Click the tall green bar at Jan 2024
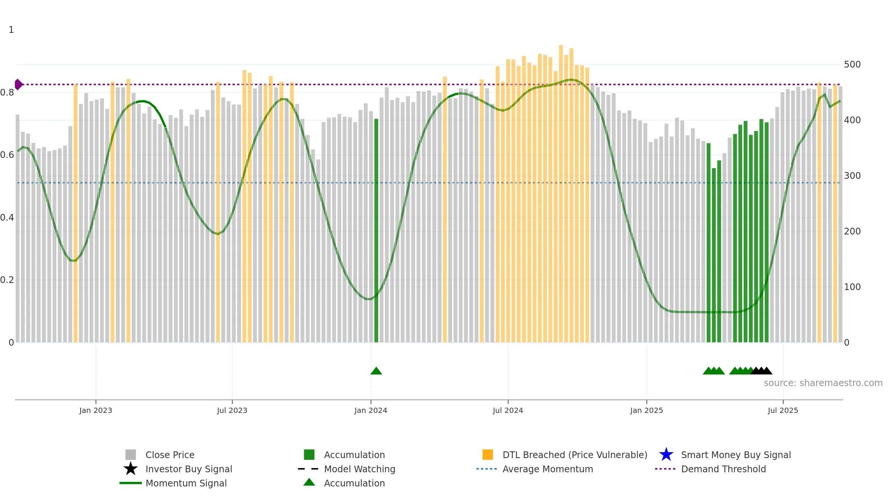Viewport: 896px width, 504px height. point(376,230)
